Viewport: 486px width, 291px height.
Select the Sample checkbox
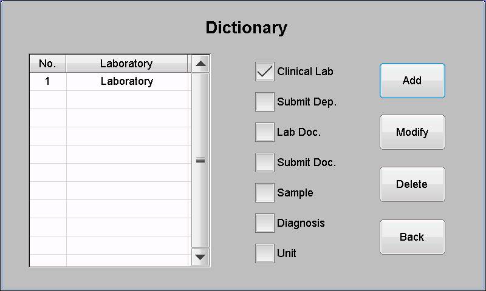[265, 193]
